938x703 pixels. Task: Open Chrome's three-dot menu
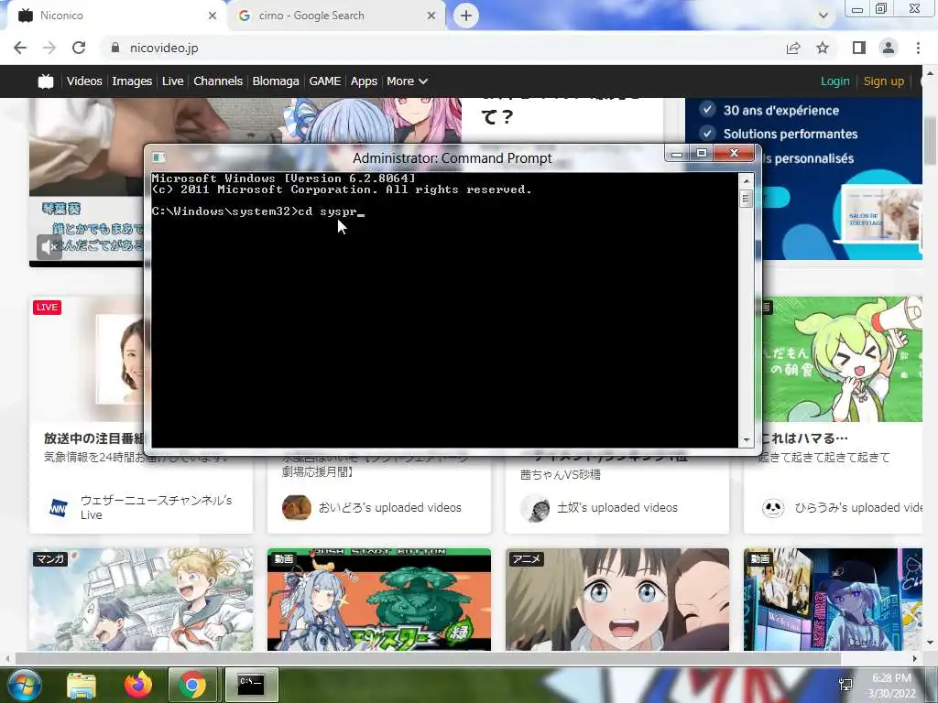(x=918, y=48)
